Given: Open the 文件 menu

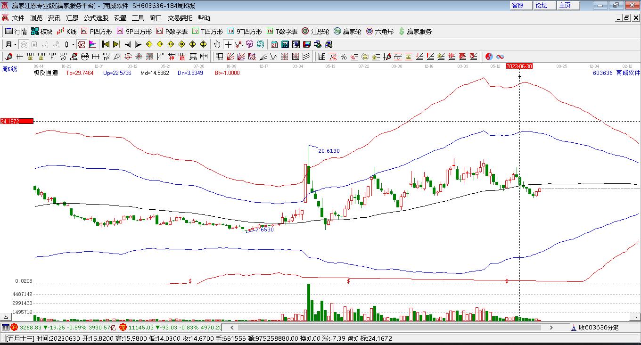Looking at the screenshot, I should (18, 18).
